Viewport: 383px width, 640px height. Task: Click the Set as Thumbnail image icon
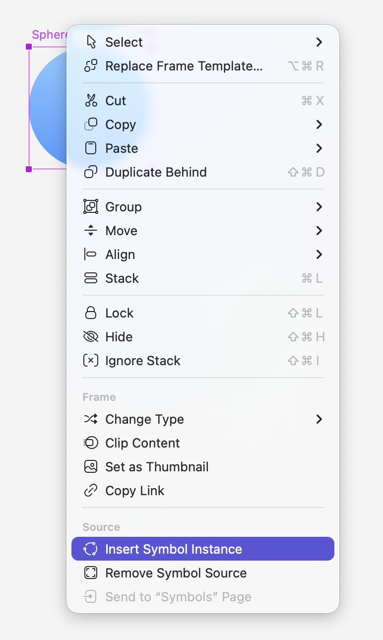coord(91,467)
